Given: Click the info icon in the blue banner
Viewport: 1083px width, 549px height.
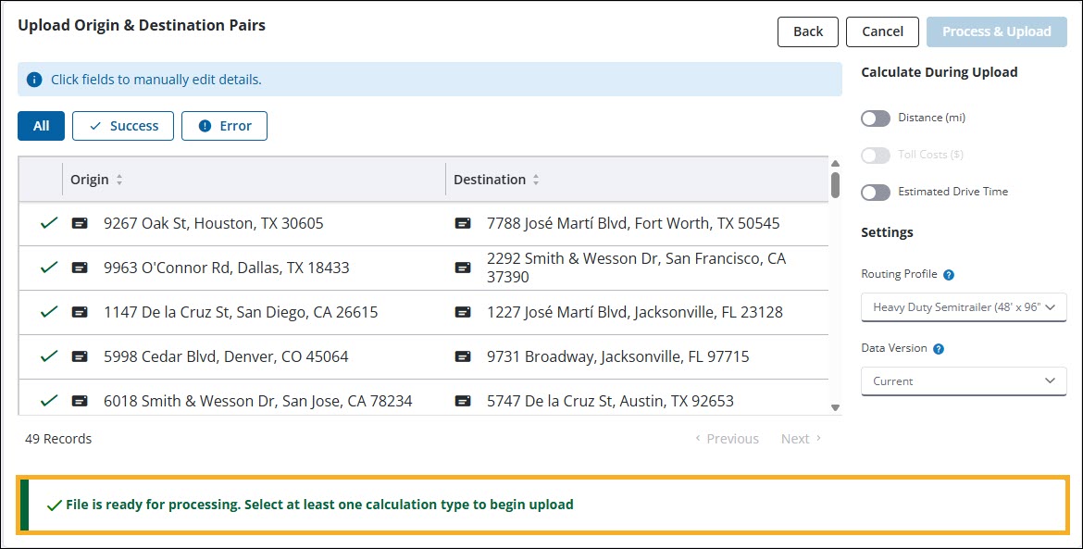Looking at the screenshot, I should click(34, 80).
